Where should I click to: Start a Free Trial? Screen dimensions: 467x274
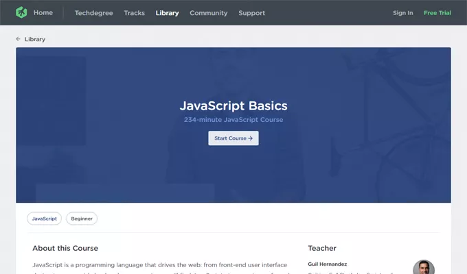click(x=437, y=13)
